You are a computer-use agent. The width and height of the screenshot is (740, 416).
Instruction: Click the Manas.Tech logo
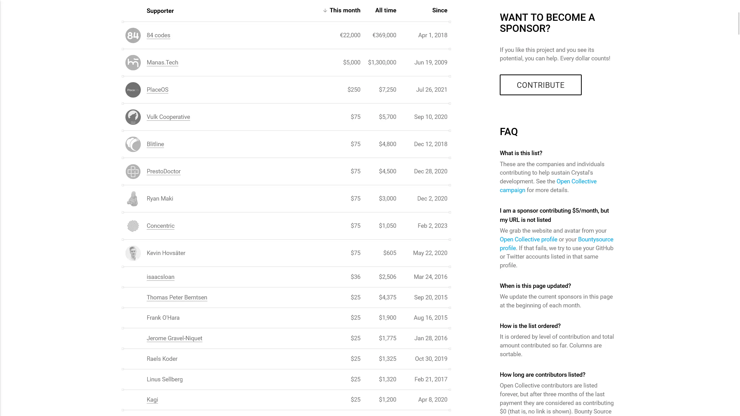(x=133, y=62)
